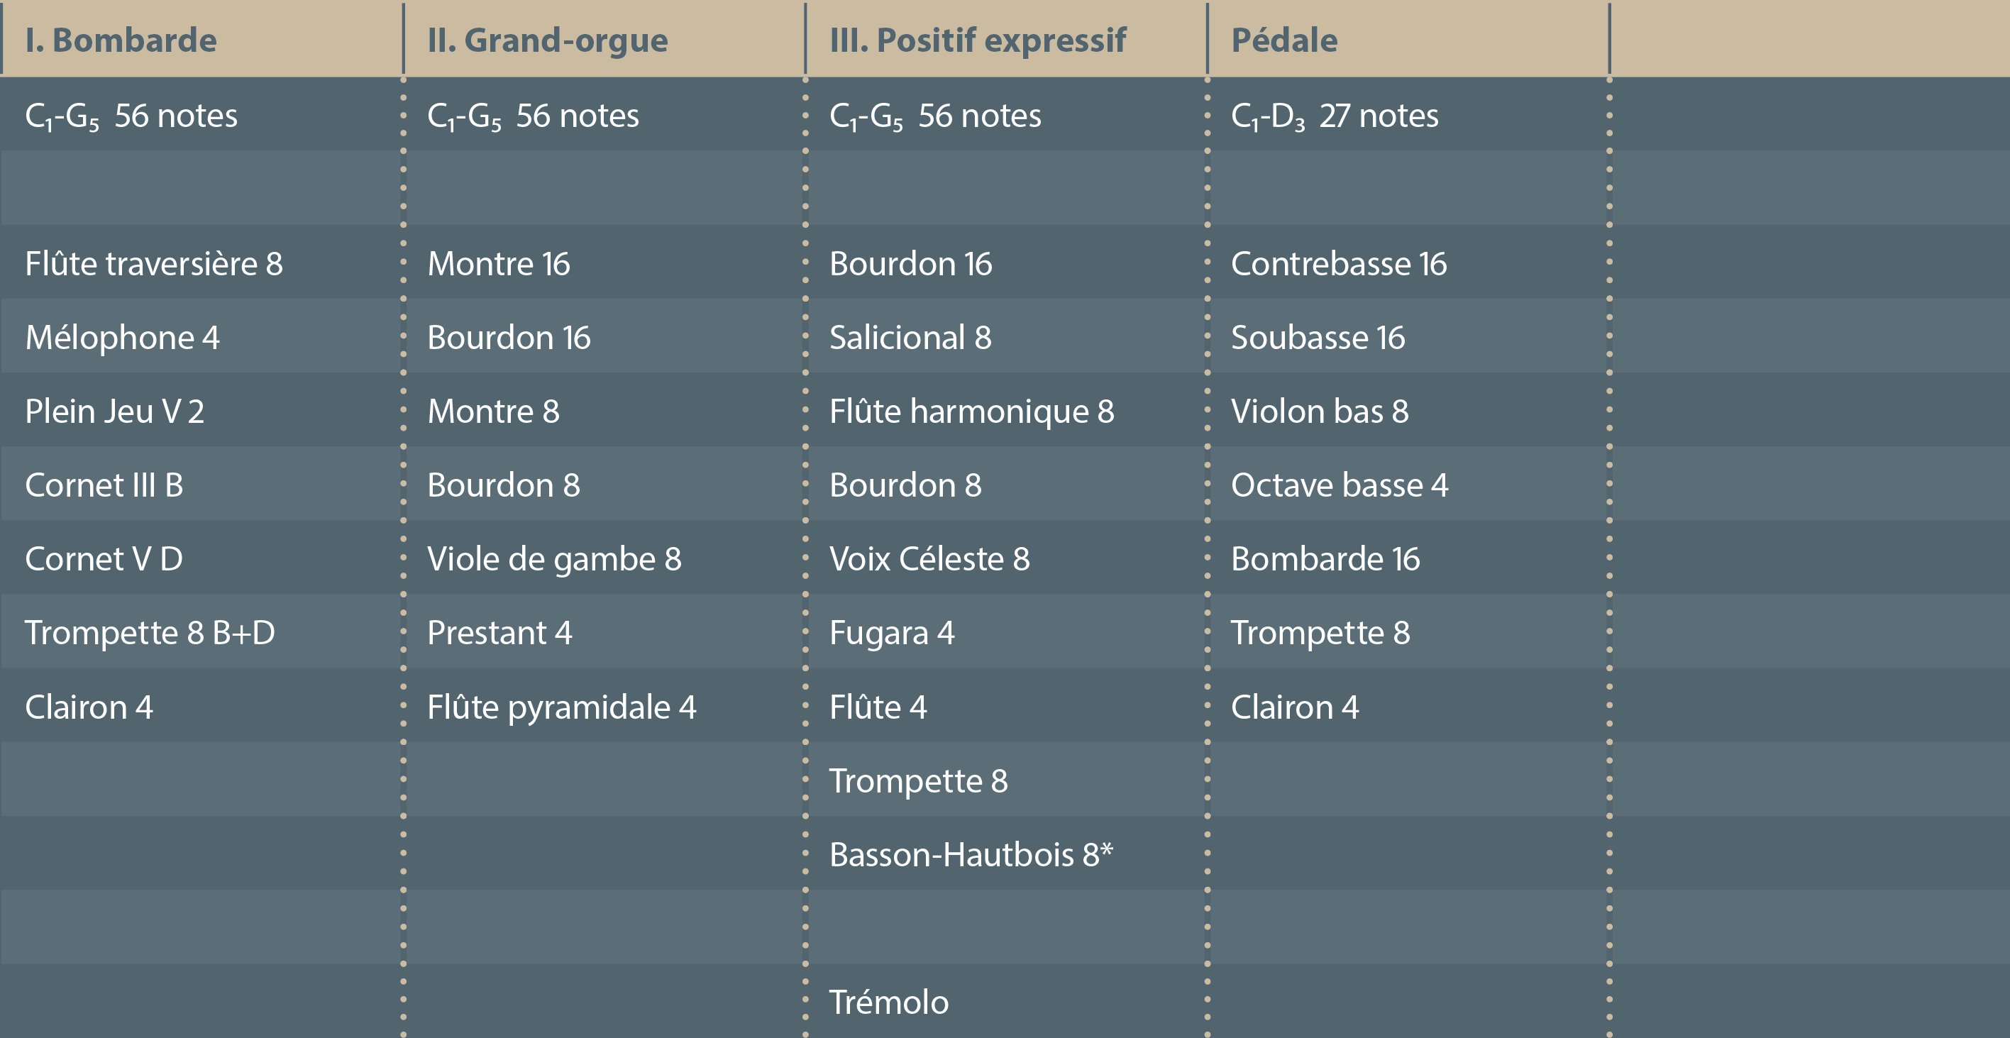The height and width of the screenshot is (1038, 2010).
Task: Click the Viole de gambe 8 entry
Action: (554, 559)
